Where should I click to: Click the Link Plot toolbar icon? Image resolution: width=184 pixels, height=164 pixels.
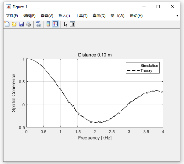click(38, 24)
